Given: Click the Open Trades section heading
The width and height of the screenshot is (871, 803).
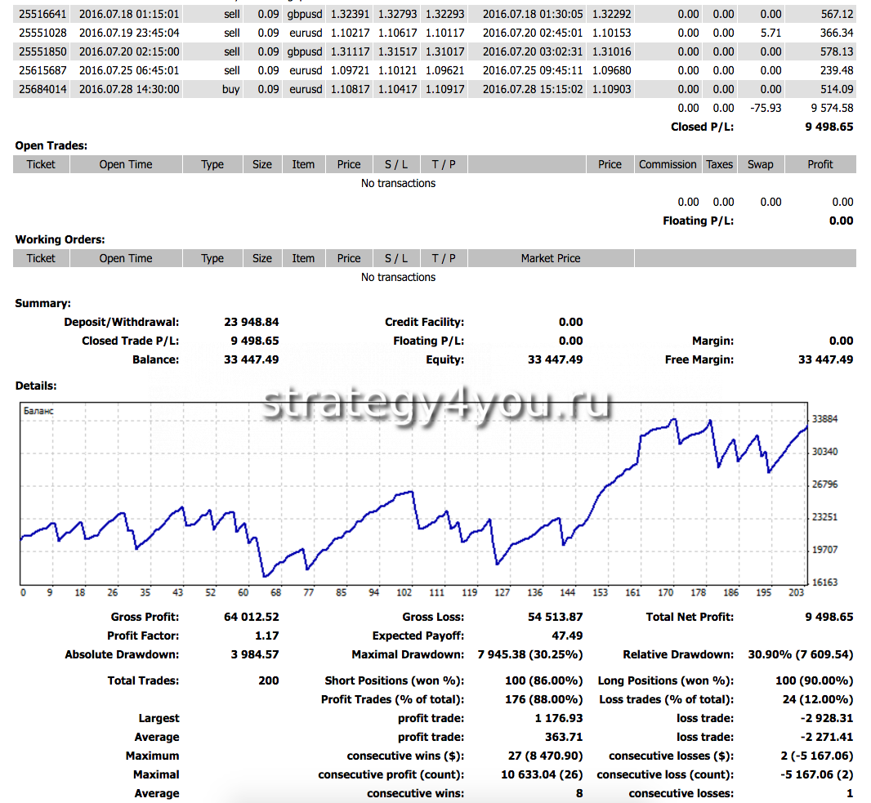Looking at the screenshot, I should point(51,145).
